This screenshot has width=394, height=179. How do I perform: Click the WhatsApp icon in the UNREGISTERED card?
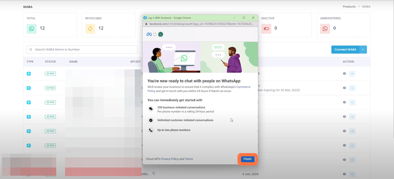[x=325, y=29]
